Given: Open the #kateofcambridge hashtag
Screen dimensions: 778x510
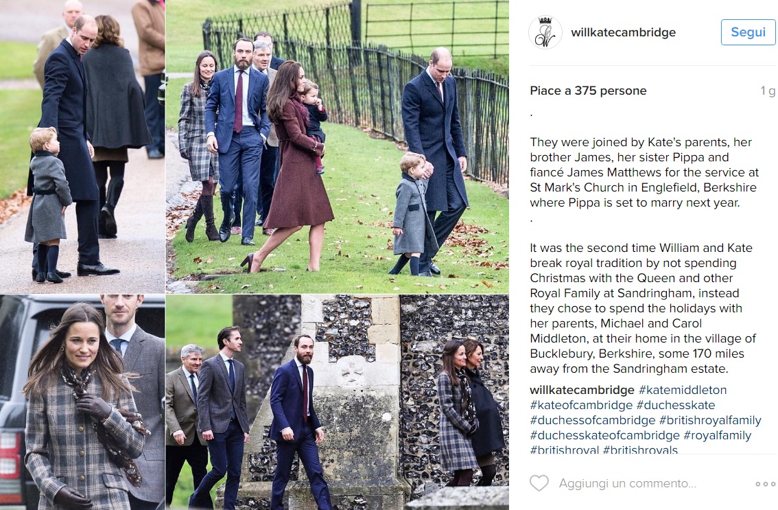Looking at the screenshot, I should tap(581, 405).
